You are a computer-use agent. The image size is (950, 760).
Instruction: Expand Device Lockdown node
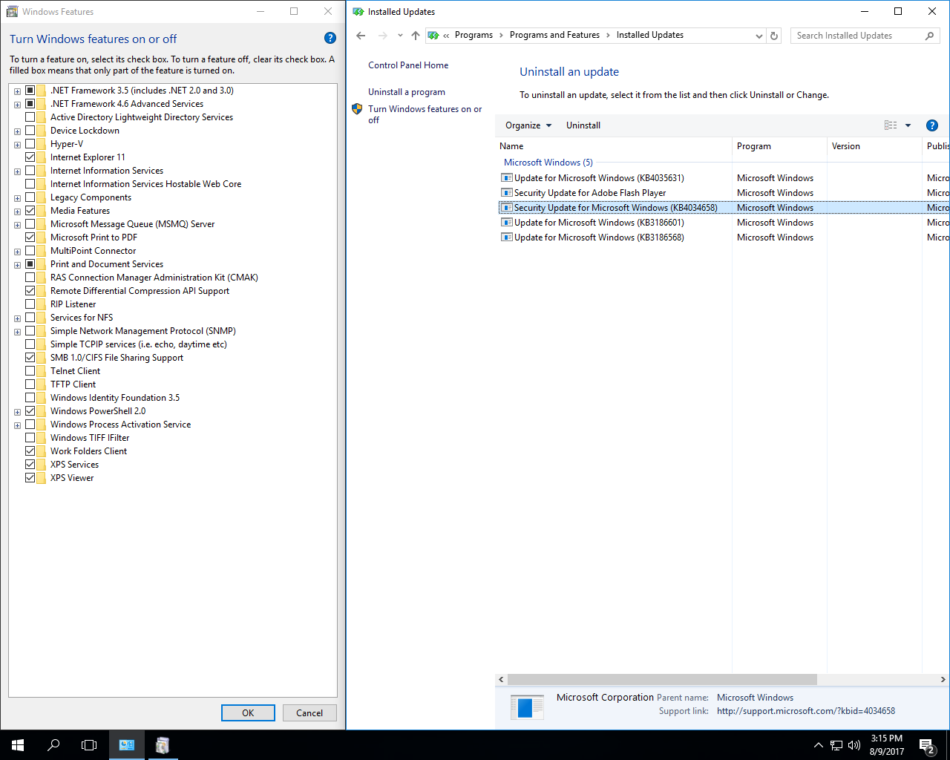(x=17, y=131)
